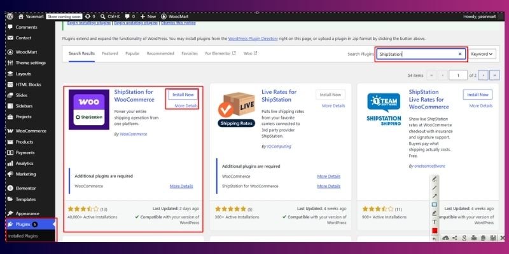Open the IQComputing author link

279,147
